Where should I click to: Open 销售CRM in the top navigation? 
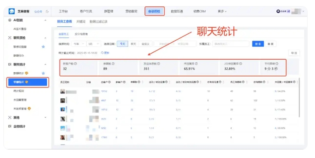[200, 11]
